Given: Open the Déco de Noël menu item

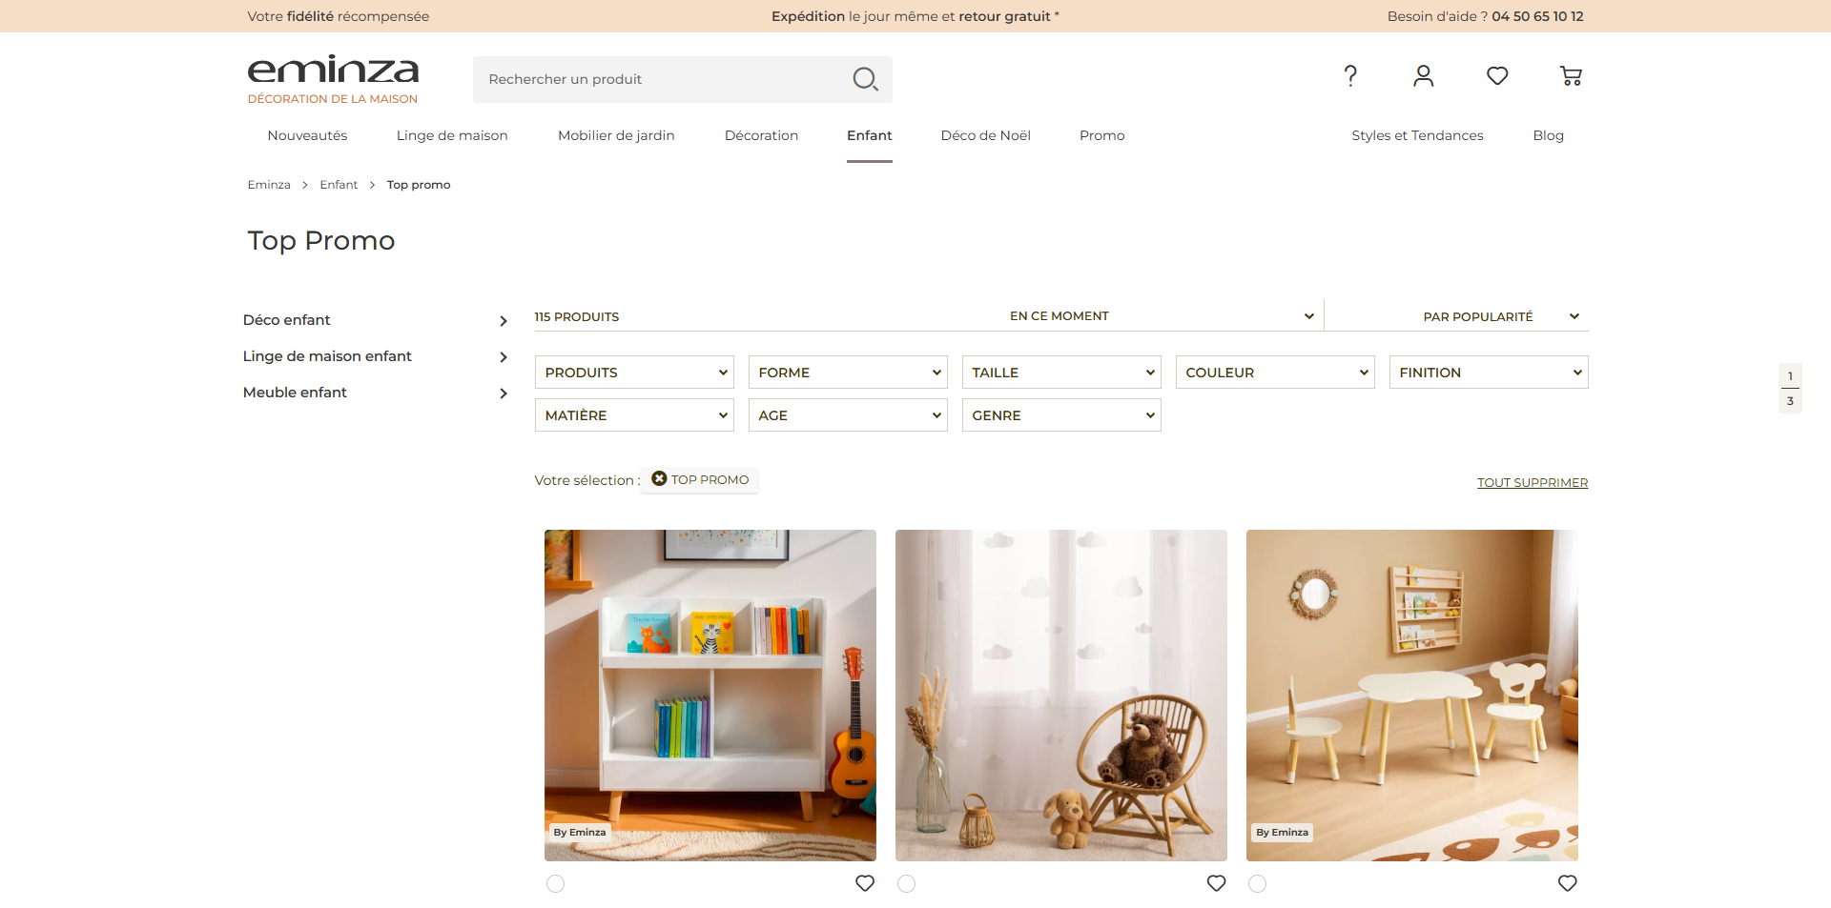Looking at the screenshot, I should click(985, 135).
